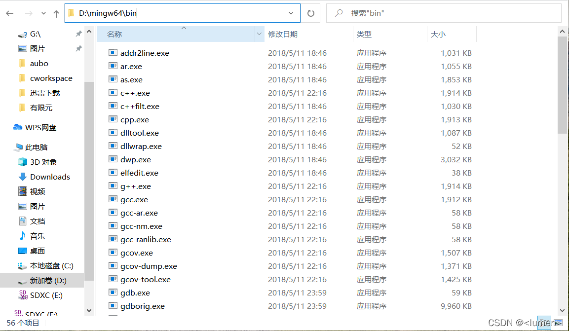Open the 迅雷下载 folder in sidebar
The width and height of the screenshot is (569, 331).
44,93
